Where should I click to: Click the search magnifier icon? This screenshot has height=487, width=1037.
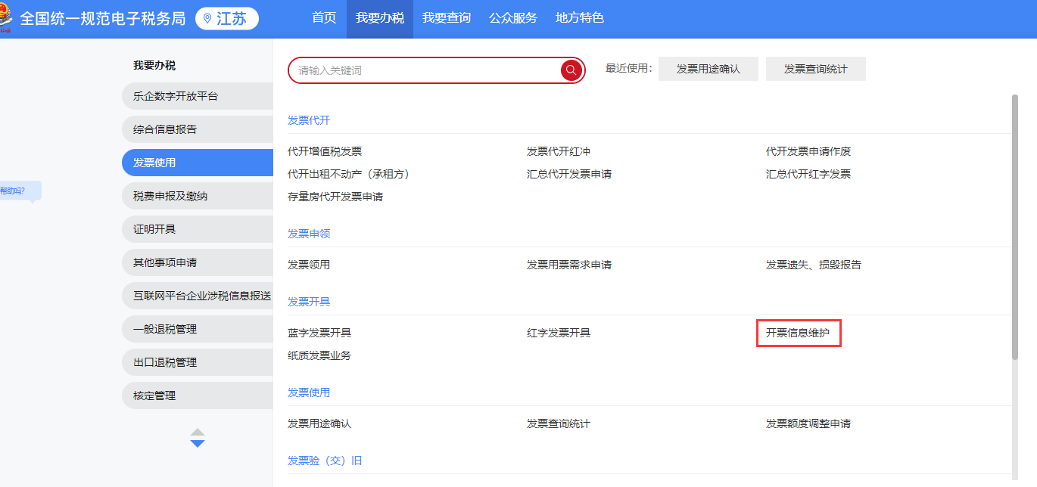571,70
